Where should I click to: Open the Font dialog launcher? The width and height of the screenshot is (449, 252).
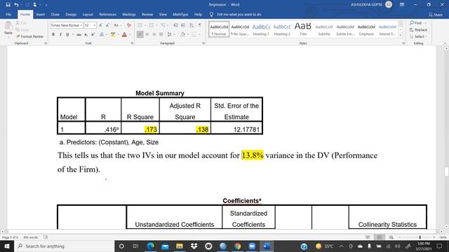[x=132, y=43]
